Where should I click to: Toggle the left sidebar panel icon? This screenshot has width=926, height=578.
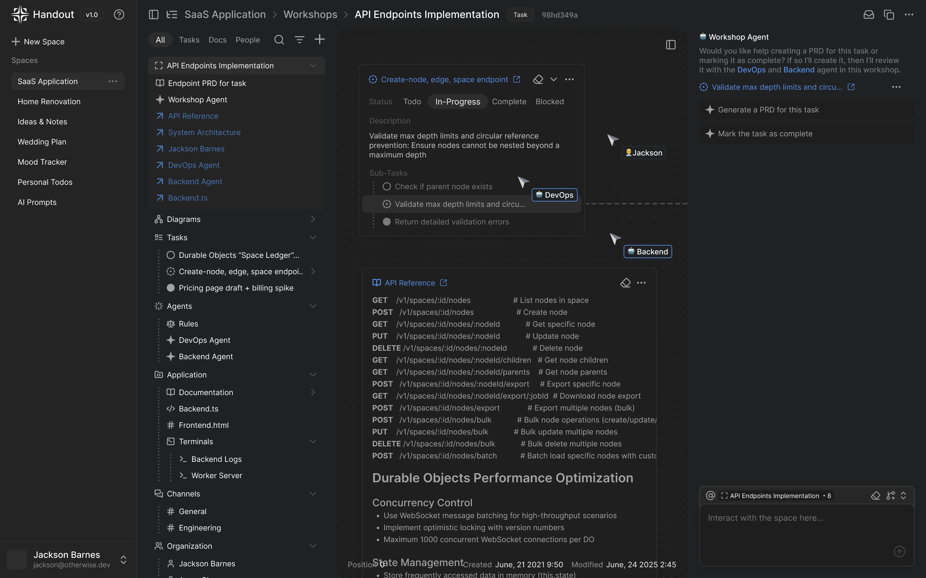pos(153,14)
